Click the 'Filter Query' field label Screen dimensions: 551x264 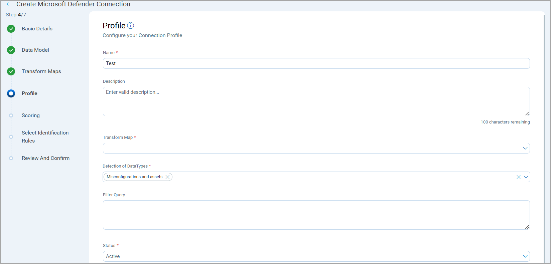click(x=114, y=195)
